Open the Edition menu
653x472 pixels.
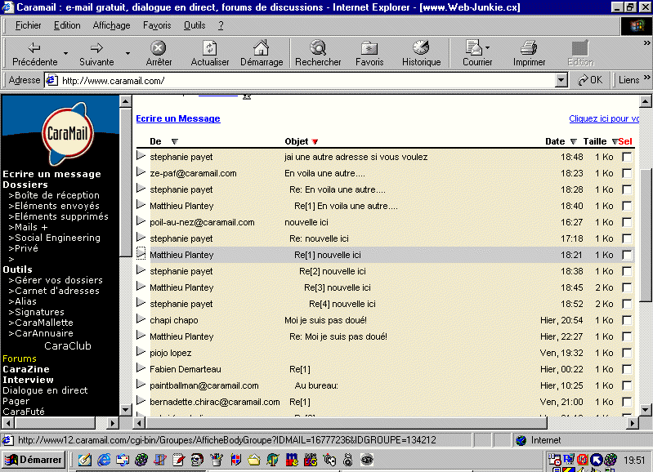tap(67, 25)
